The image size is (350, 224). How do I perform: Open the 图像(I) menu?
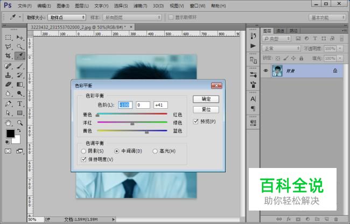click(63, 6)
